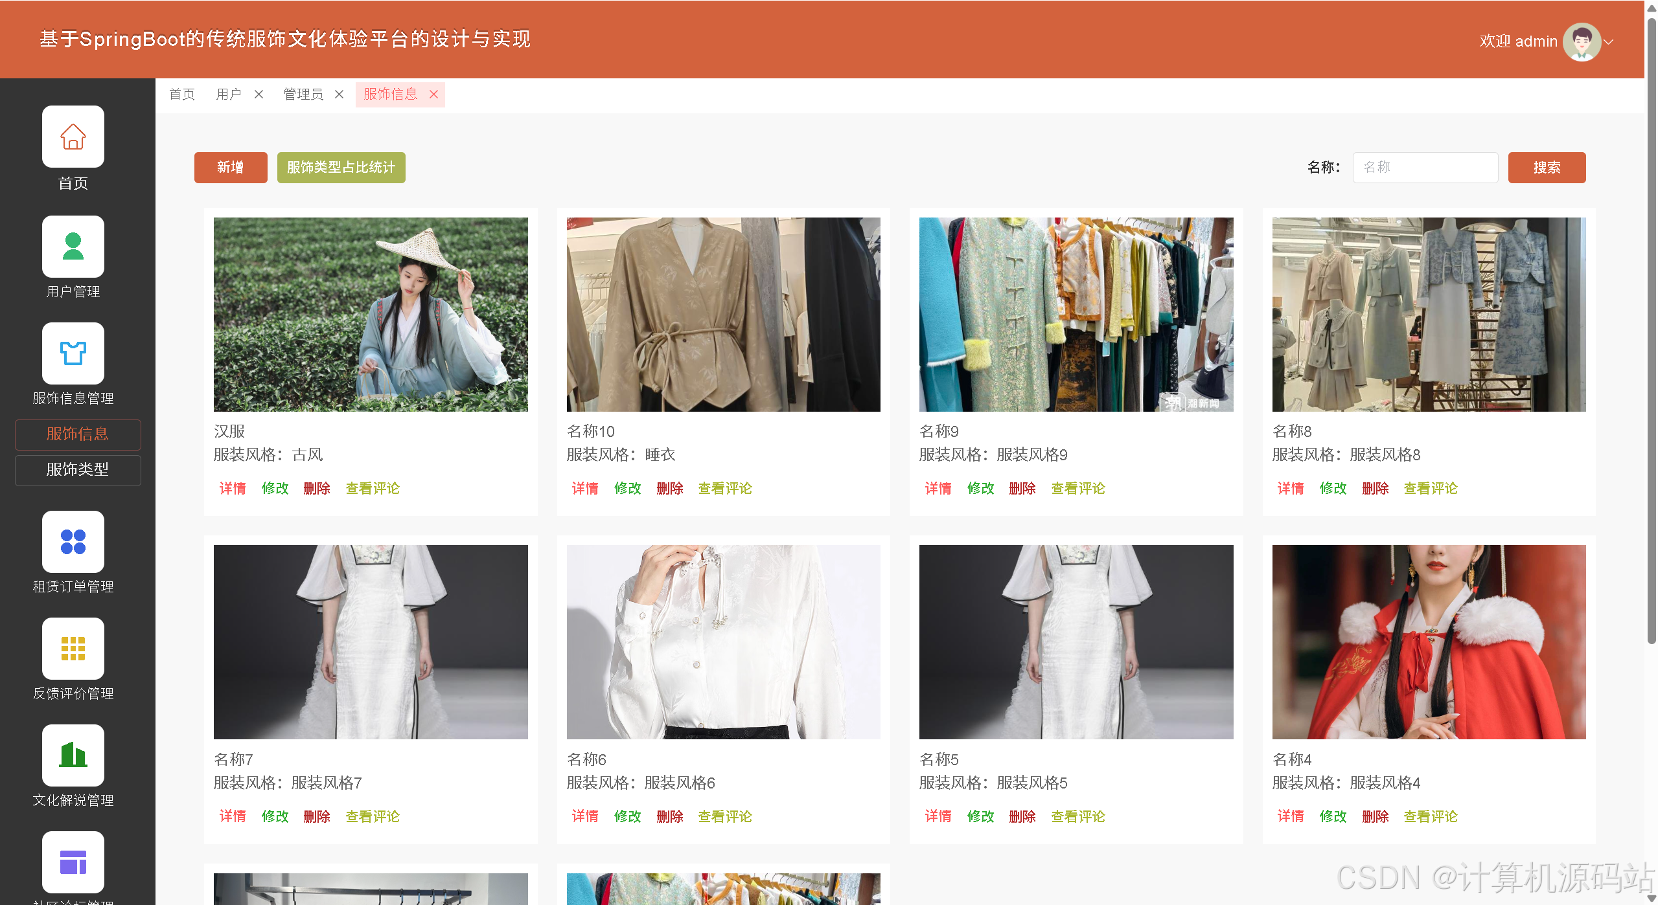Close the 用户 tab
Viewport: 1658px width, 905px height.
(259, 95)
